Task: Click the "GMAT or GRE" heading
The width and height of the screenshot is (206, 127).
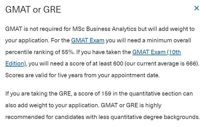Action: coord(33,10)
